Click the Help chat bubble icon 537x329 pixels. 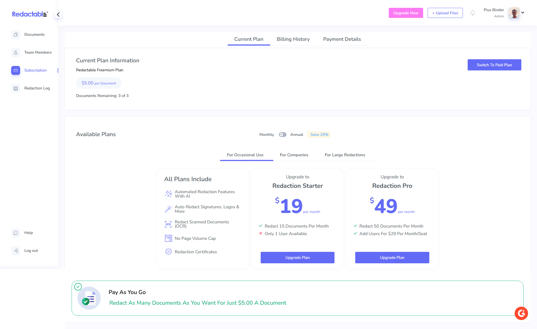(16, 233)
